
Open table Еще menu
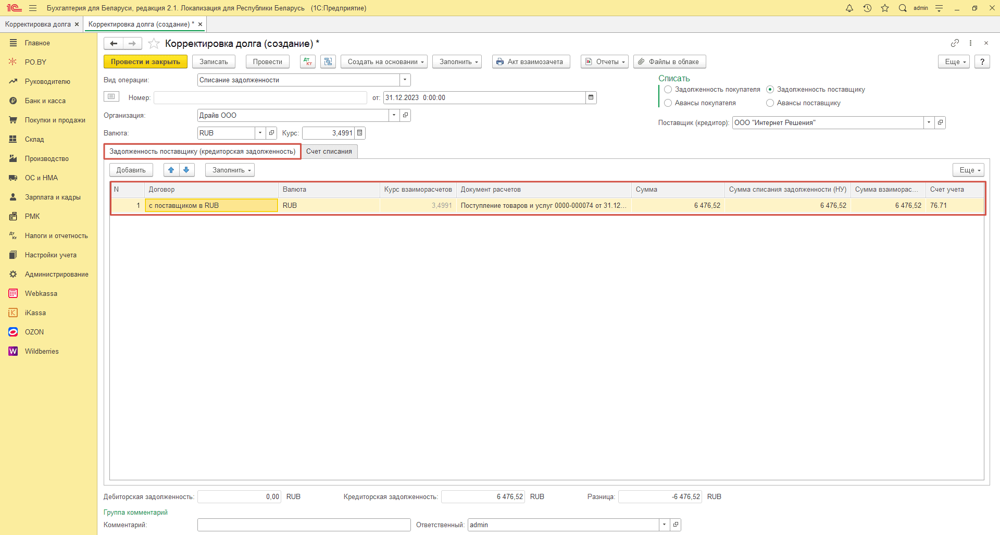(x=969, y=170)
